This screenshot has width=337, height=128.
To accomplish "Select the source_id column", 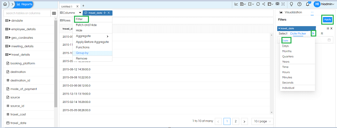I will (17, 106).
